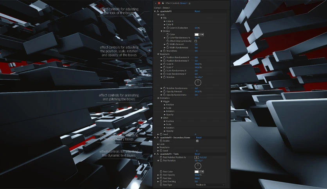Open the Text Type dropdown
The height and width of the screenshot is (189, 327).
[210, 185]
